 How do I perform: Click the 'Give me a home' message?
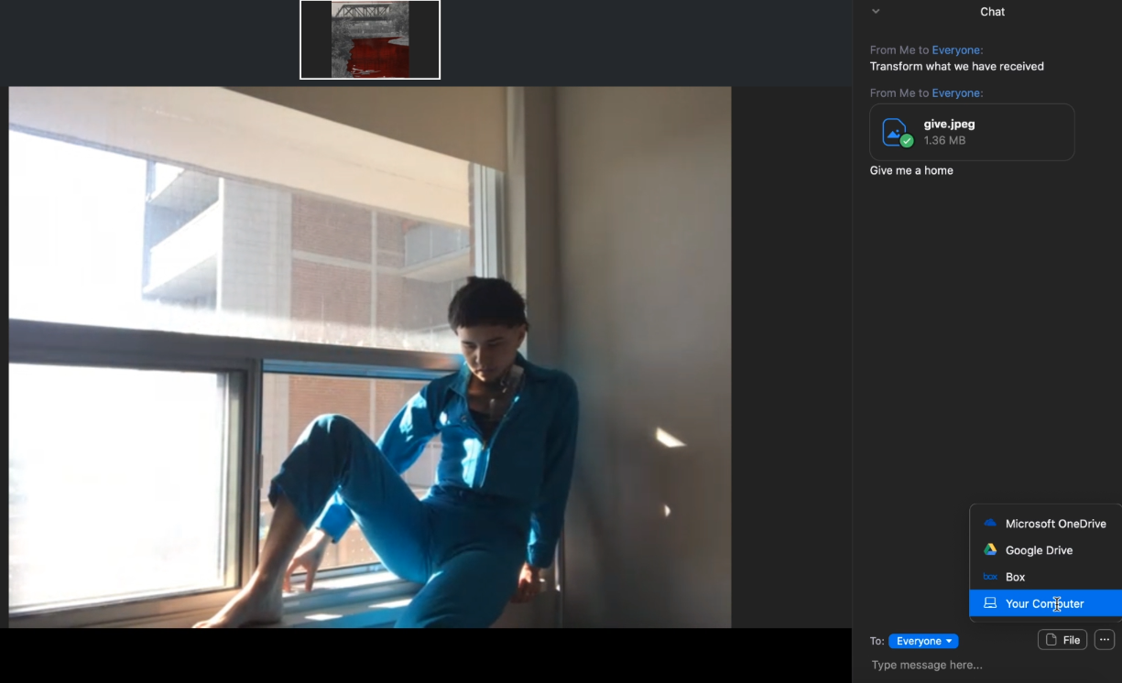(x=911, y=170)
